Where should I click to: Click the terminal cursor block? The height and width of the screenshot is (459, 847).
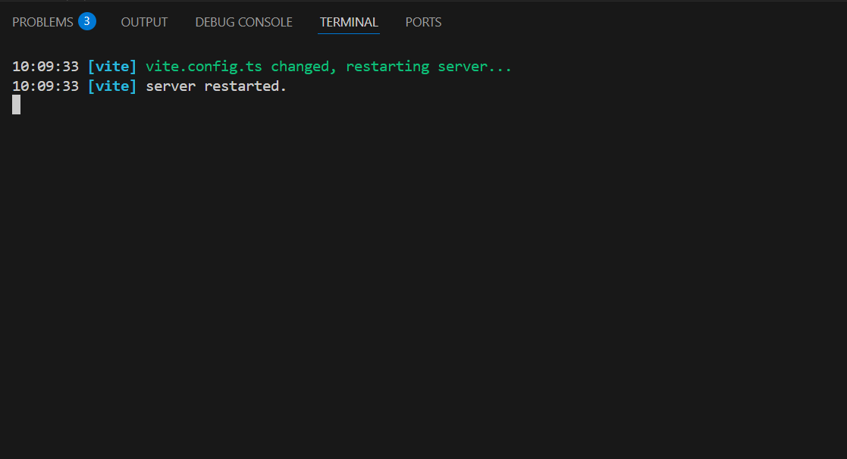tap(15, 105)
